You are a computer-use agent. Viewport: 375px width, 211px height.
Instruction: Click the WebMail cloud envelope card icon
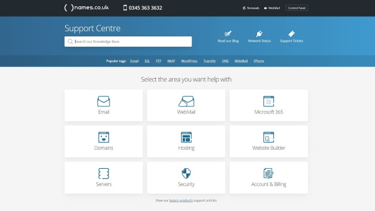tap(186, 101)
